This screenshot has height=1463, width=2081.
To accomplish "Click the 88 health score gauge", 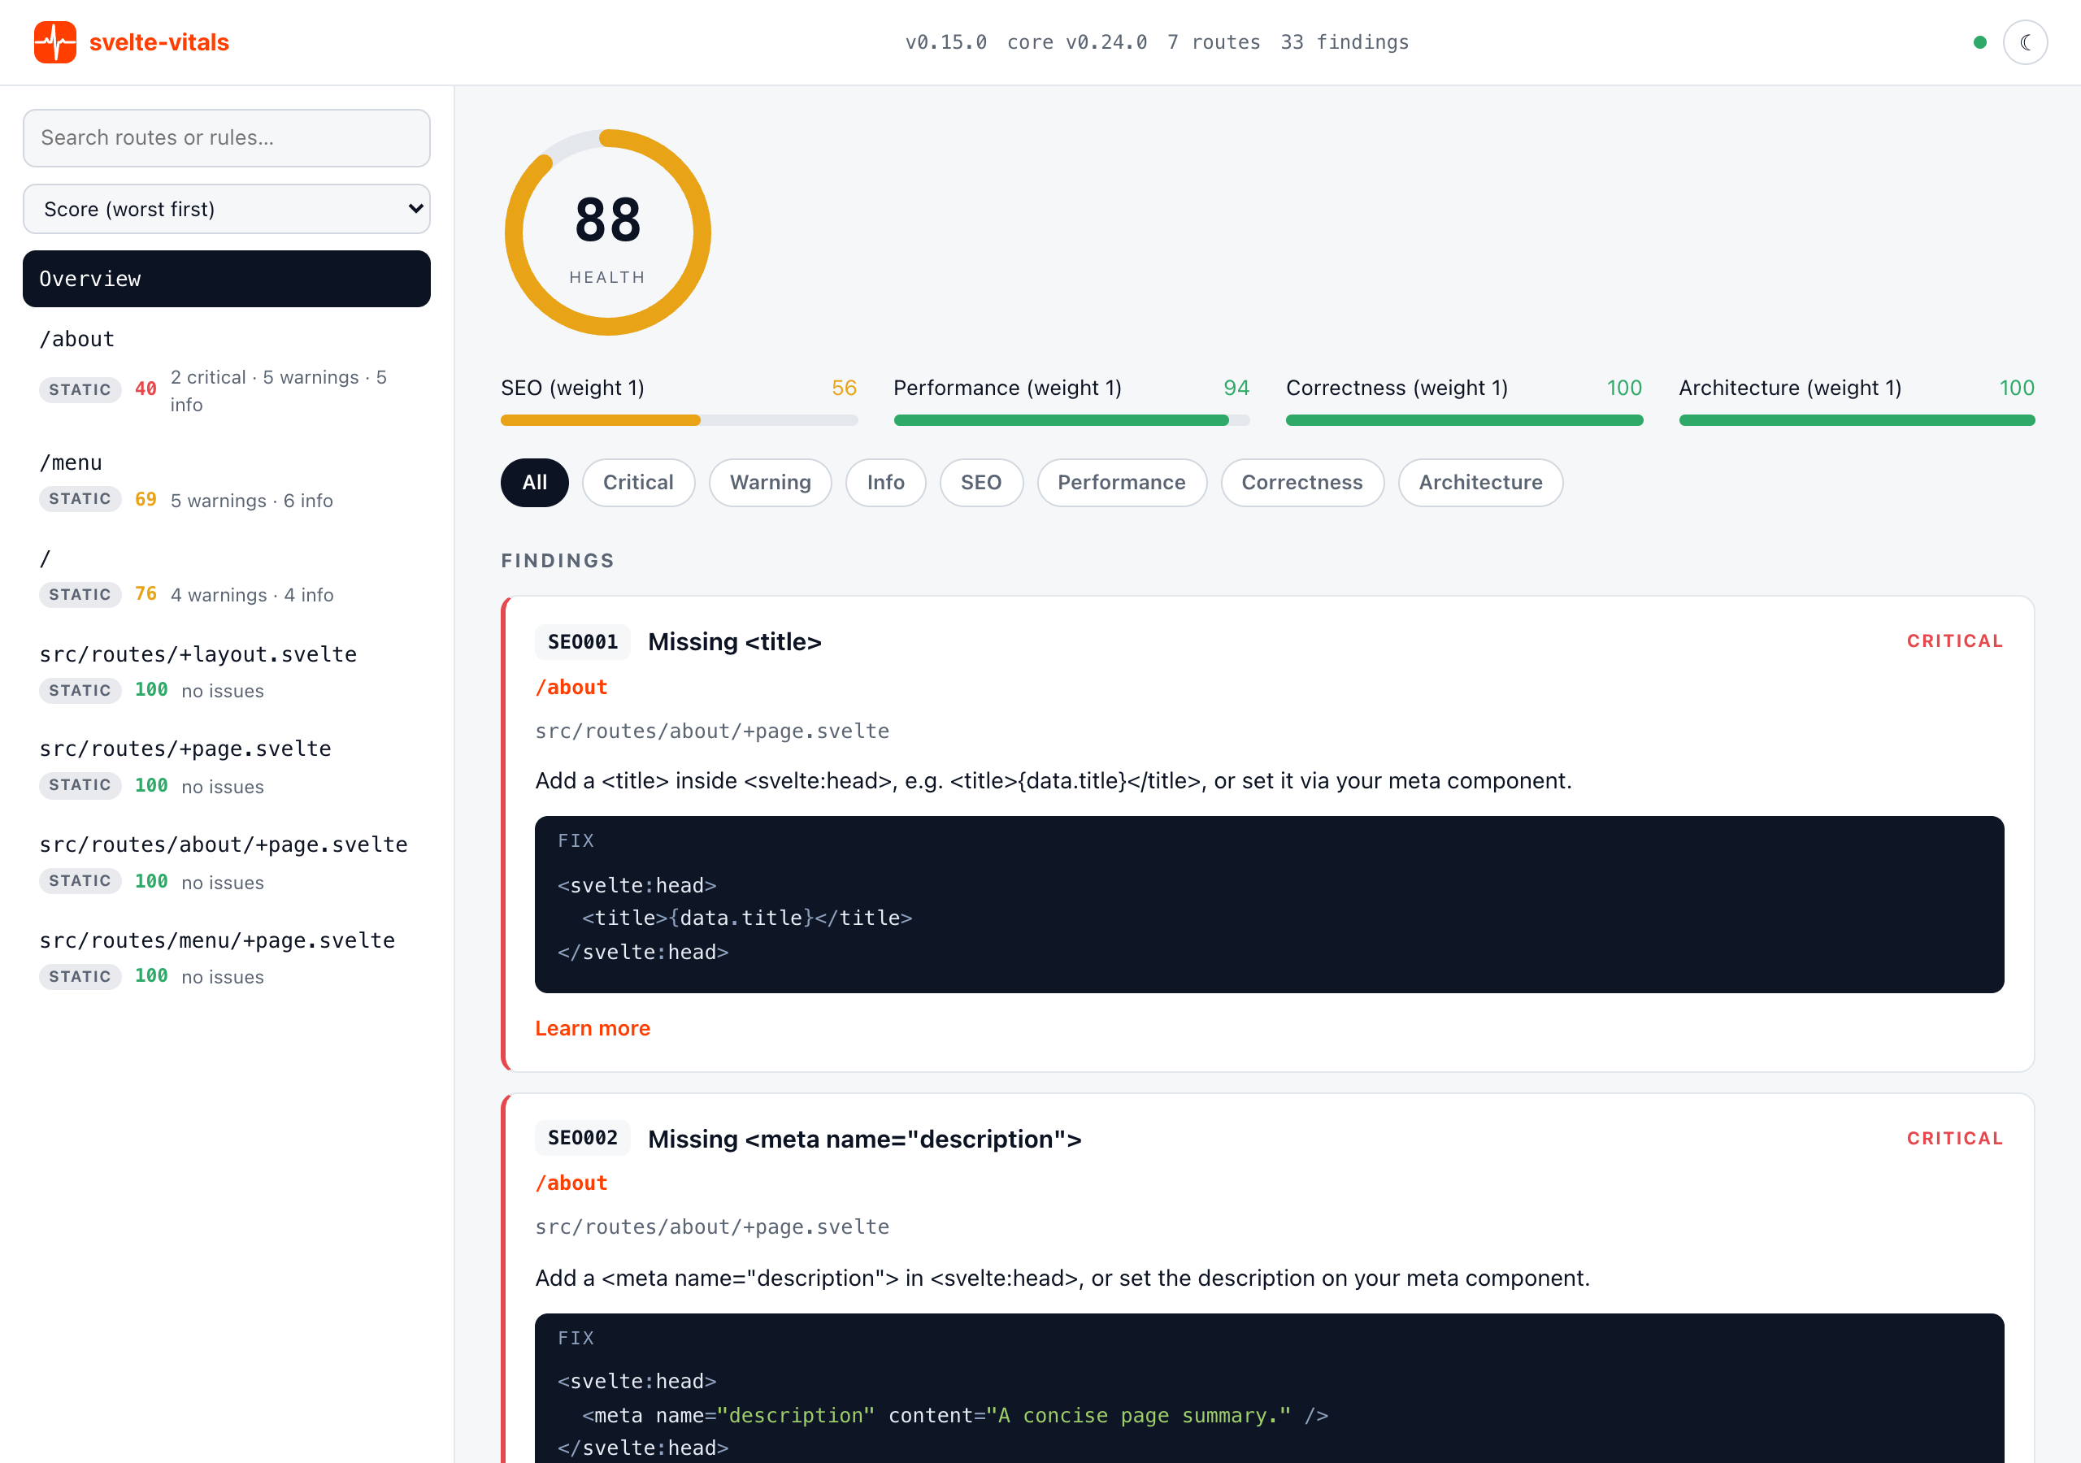I will [608, 233].
